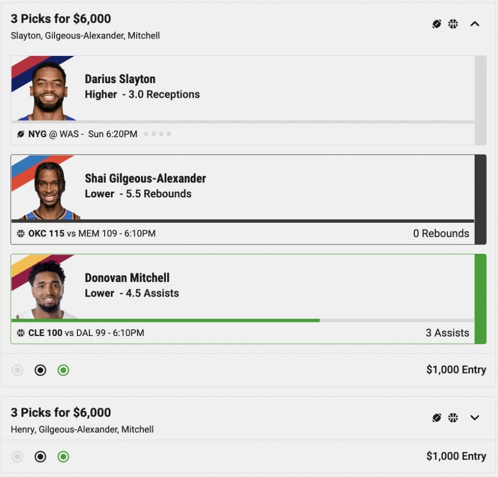
Task: Select green status indicator in first entry
Action: tap(63, 371)
